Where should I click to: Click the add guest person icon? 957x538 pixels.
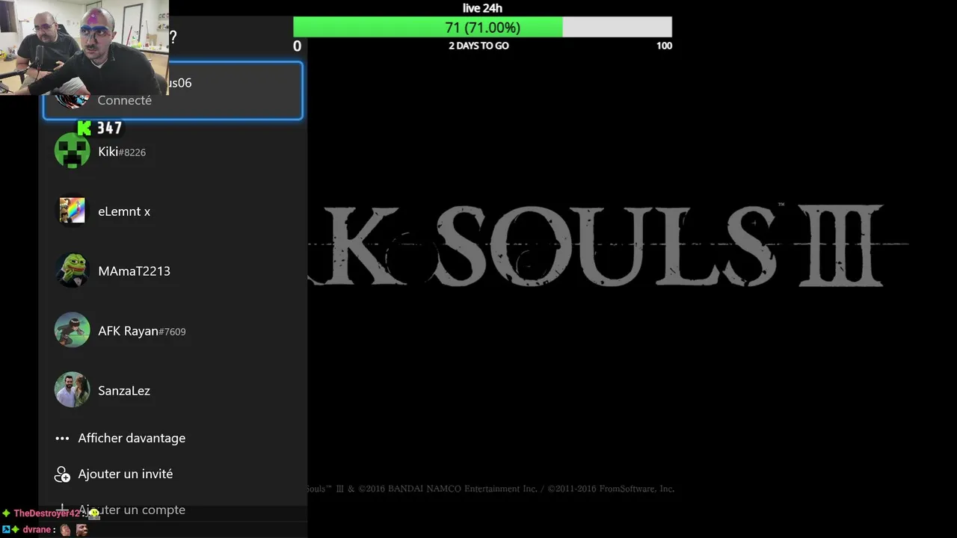point(62,474)
